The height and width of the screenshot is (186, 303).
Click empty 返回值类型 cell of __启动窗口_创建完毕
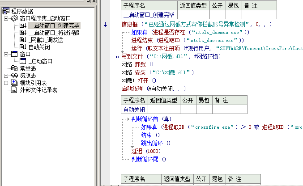193,15
